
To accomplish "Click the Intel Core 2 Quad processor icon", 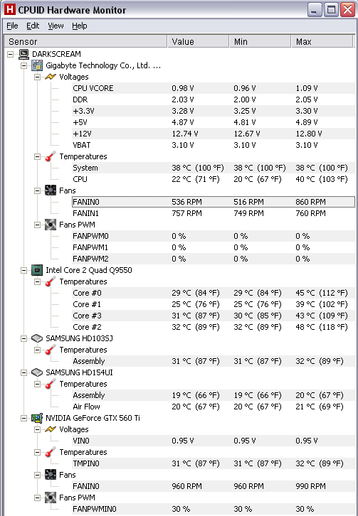I will click(x=37, y=270).
